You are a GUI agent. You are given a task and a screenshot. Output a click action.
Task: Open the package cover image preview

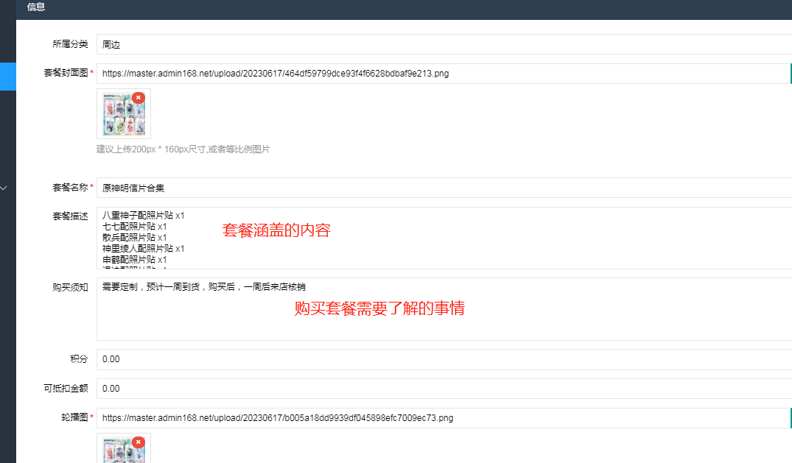click(123, 115)
